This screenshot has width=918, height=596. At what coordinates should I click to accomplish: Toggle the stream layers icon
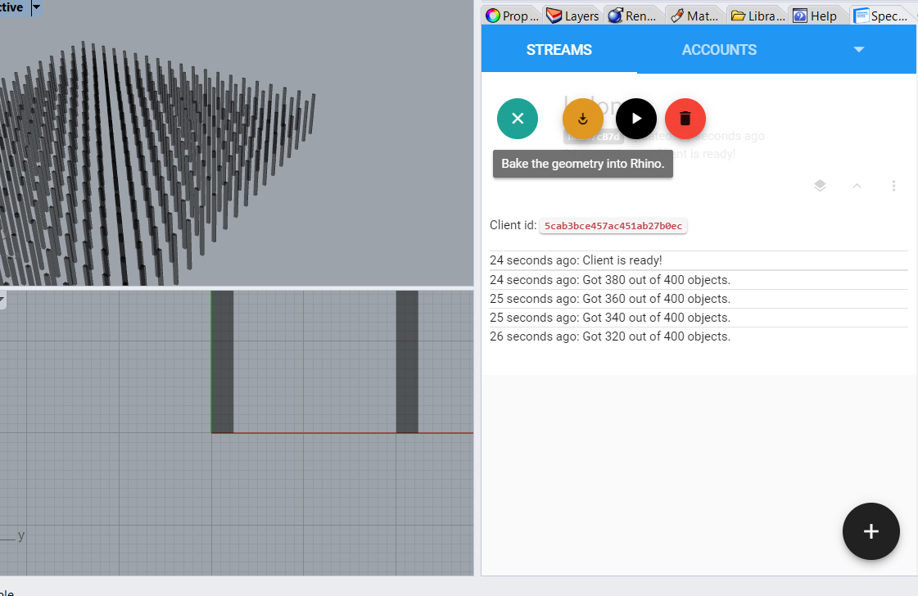coord(820,186)
